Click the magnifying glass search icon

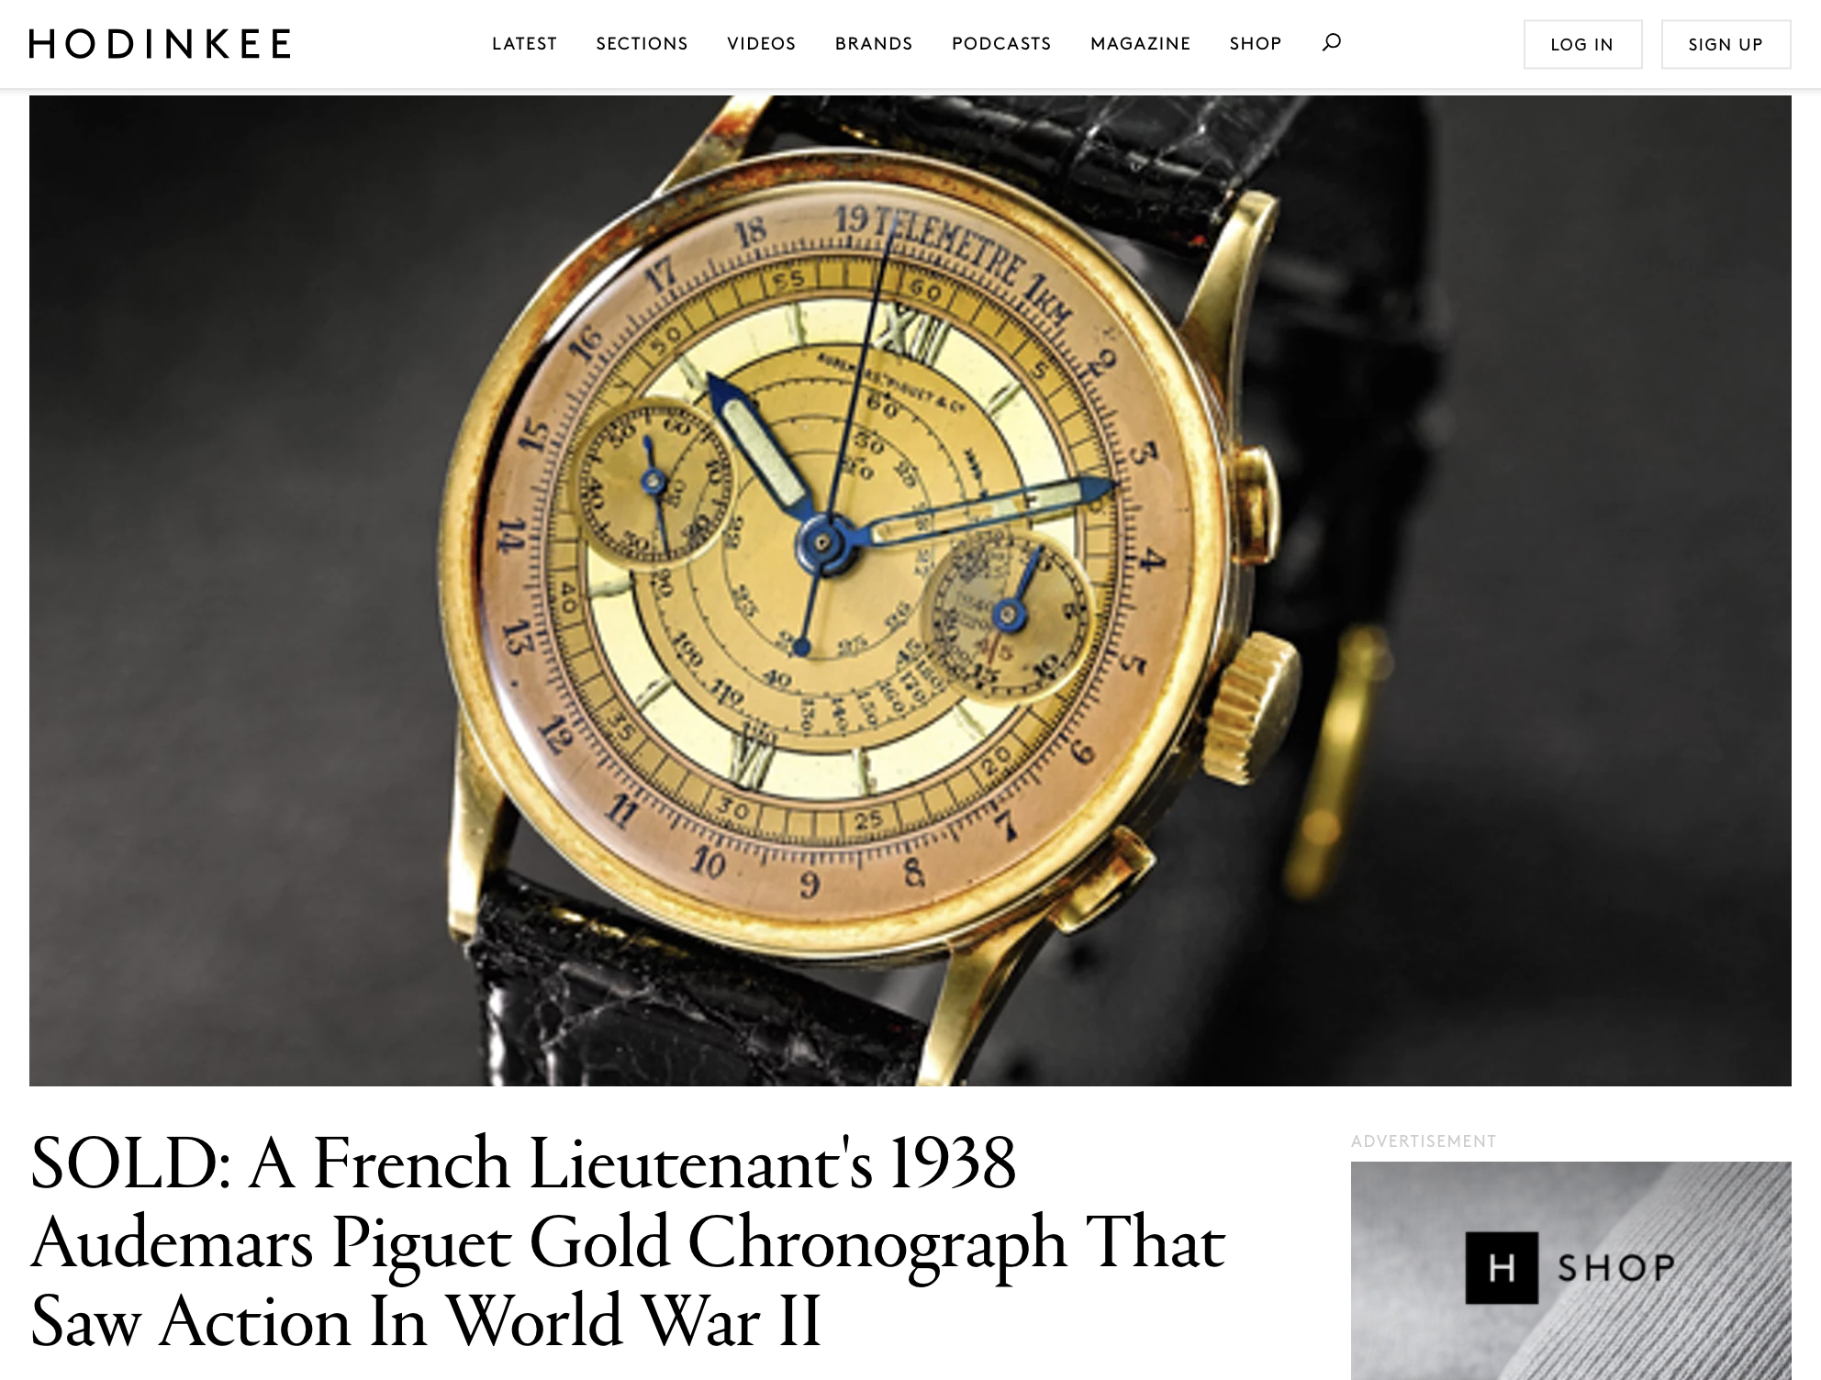pyautogui.click(x=1331, y=42)
